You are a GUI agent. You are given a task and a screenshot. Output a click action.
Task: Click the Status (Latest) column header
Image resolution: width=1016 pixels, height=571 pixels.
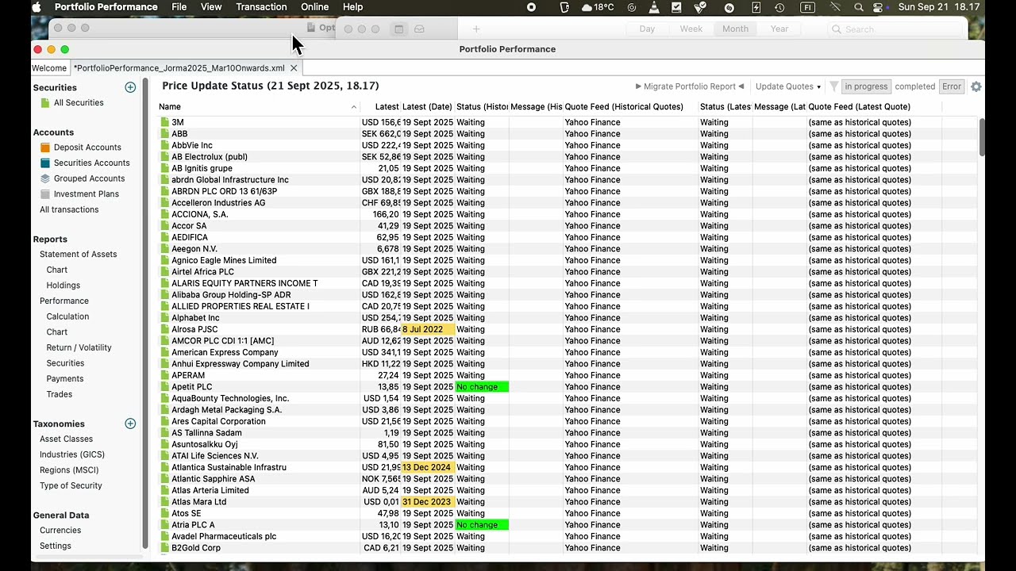point(725,106)
